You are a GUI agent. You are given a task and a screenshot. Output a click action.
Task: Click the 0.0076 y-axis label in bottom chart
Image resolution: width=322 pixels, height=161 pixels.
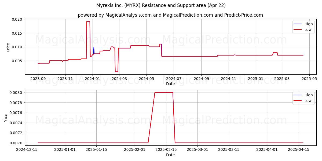tap(16, 113)
